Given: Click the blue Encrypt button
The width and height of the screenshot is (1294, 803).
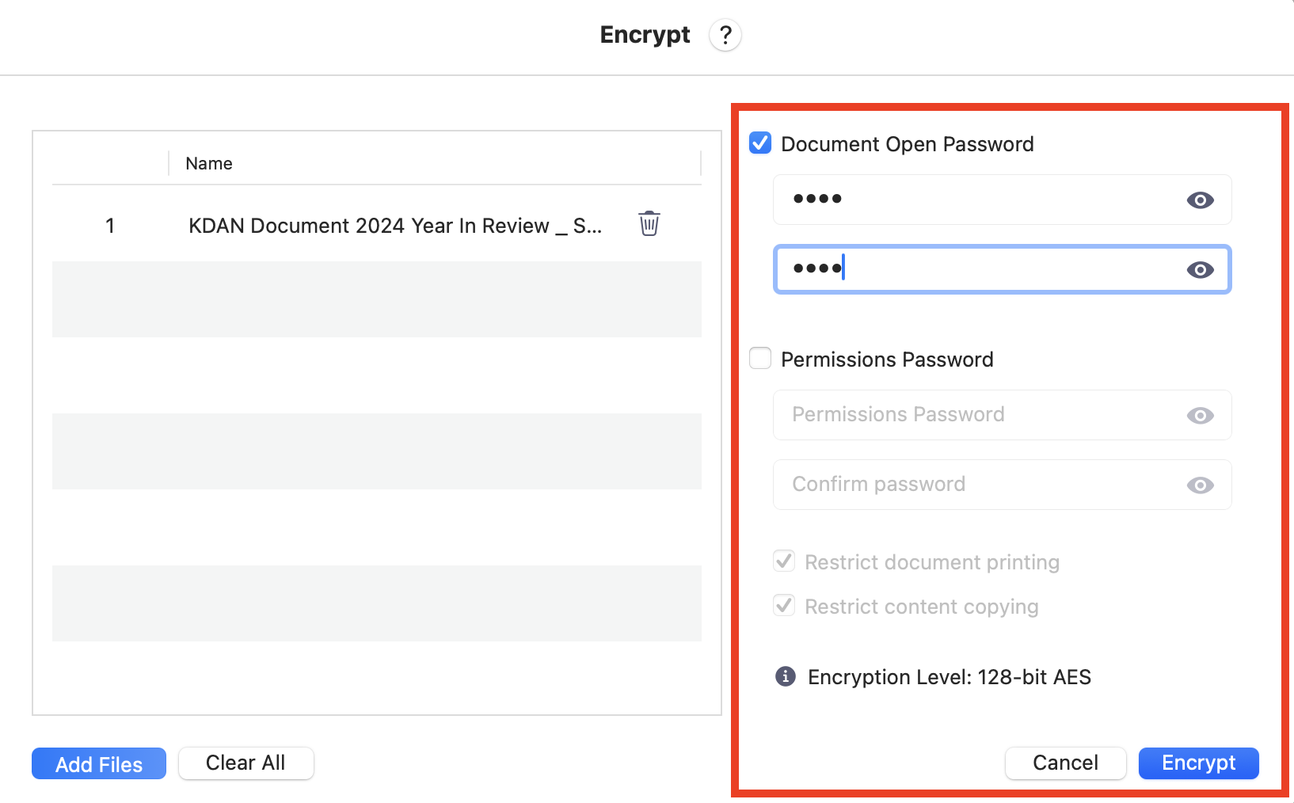Looking at the screenshot, I should click(x=1198, y=763).
